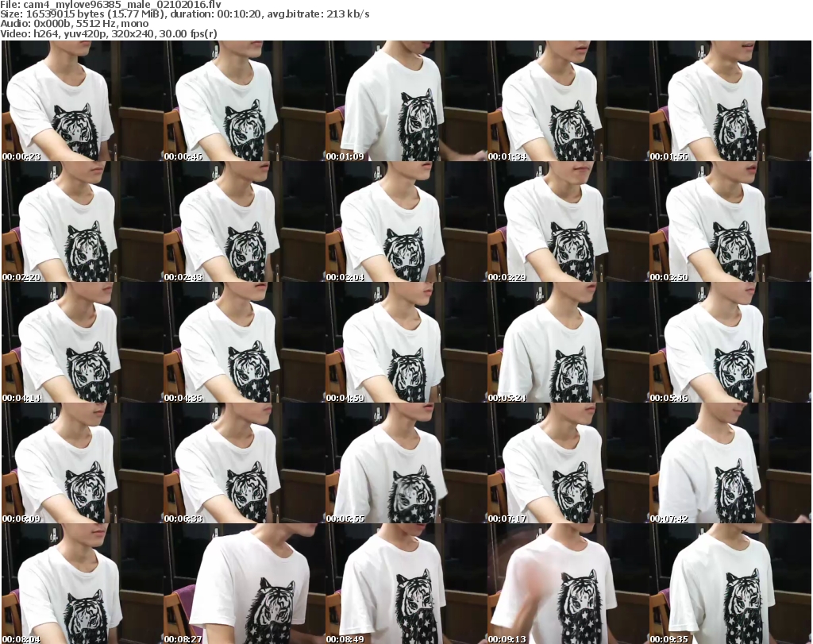The image size is (813, 644).
Task: Select the thumbnail at 00:02:20
Action: [82, 222]
